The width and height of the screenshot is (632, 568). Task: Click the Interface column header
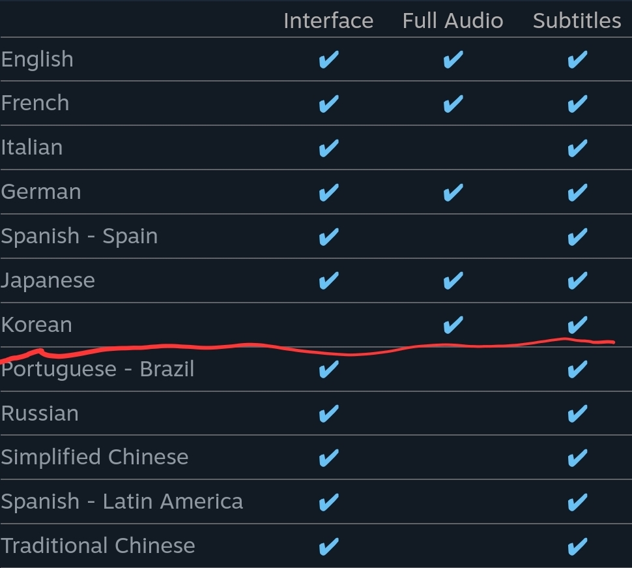[328, 21]
